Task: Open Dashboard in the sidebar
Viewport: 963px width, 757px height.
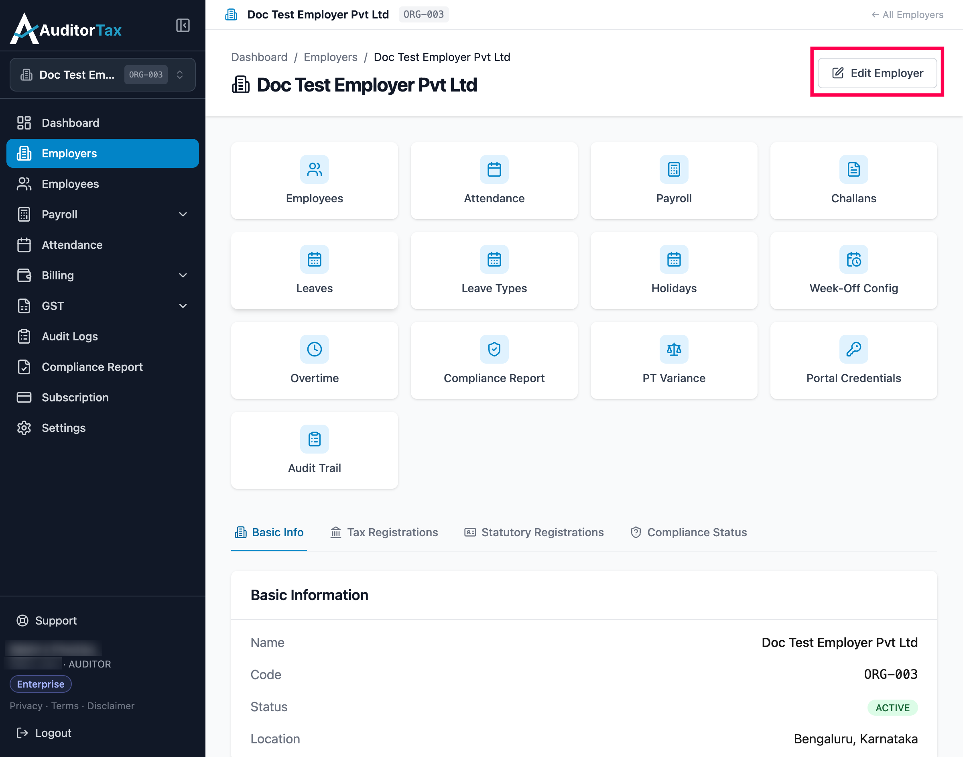Action: (102, 123)
